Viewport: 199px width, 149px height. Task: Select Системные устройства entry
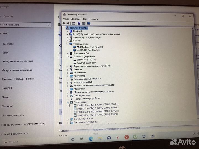pyautogui.click(x=86, y=122)
